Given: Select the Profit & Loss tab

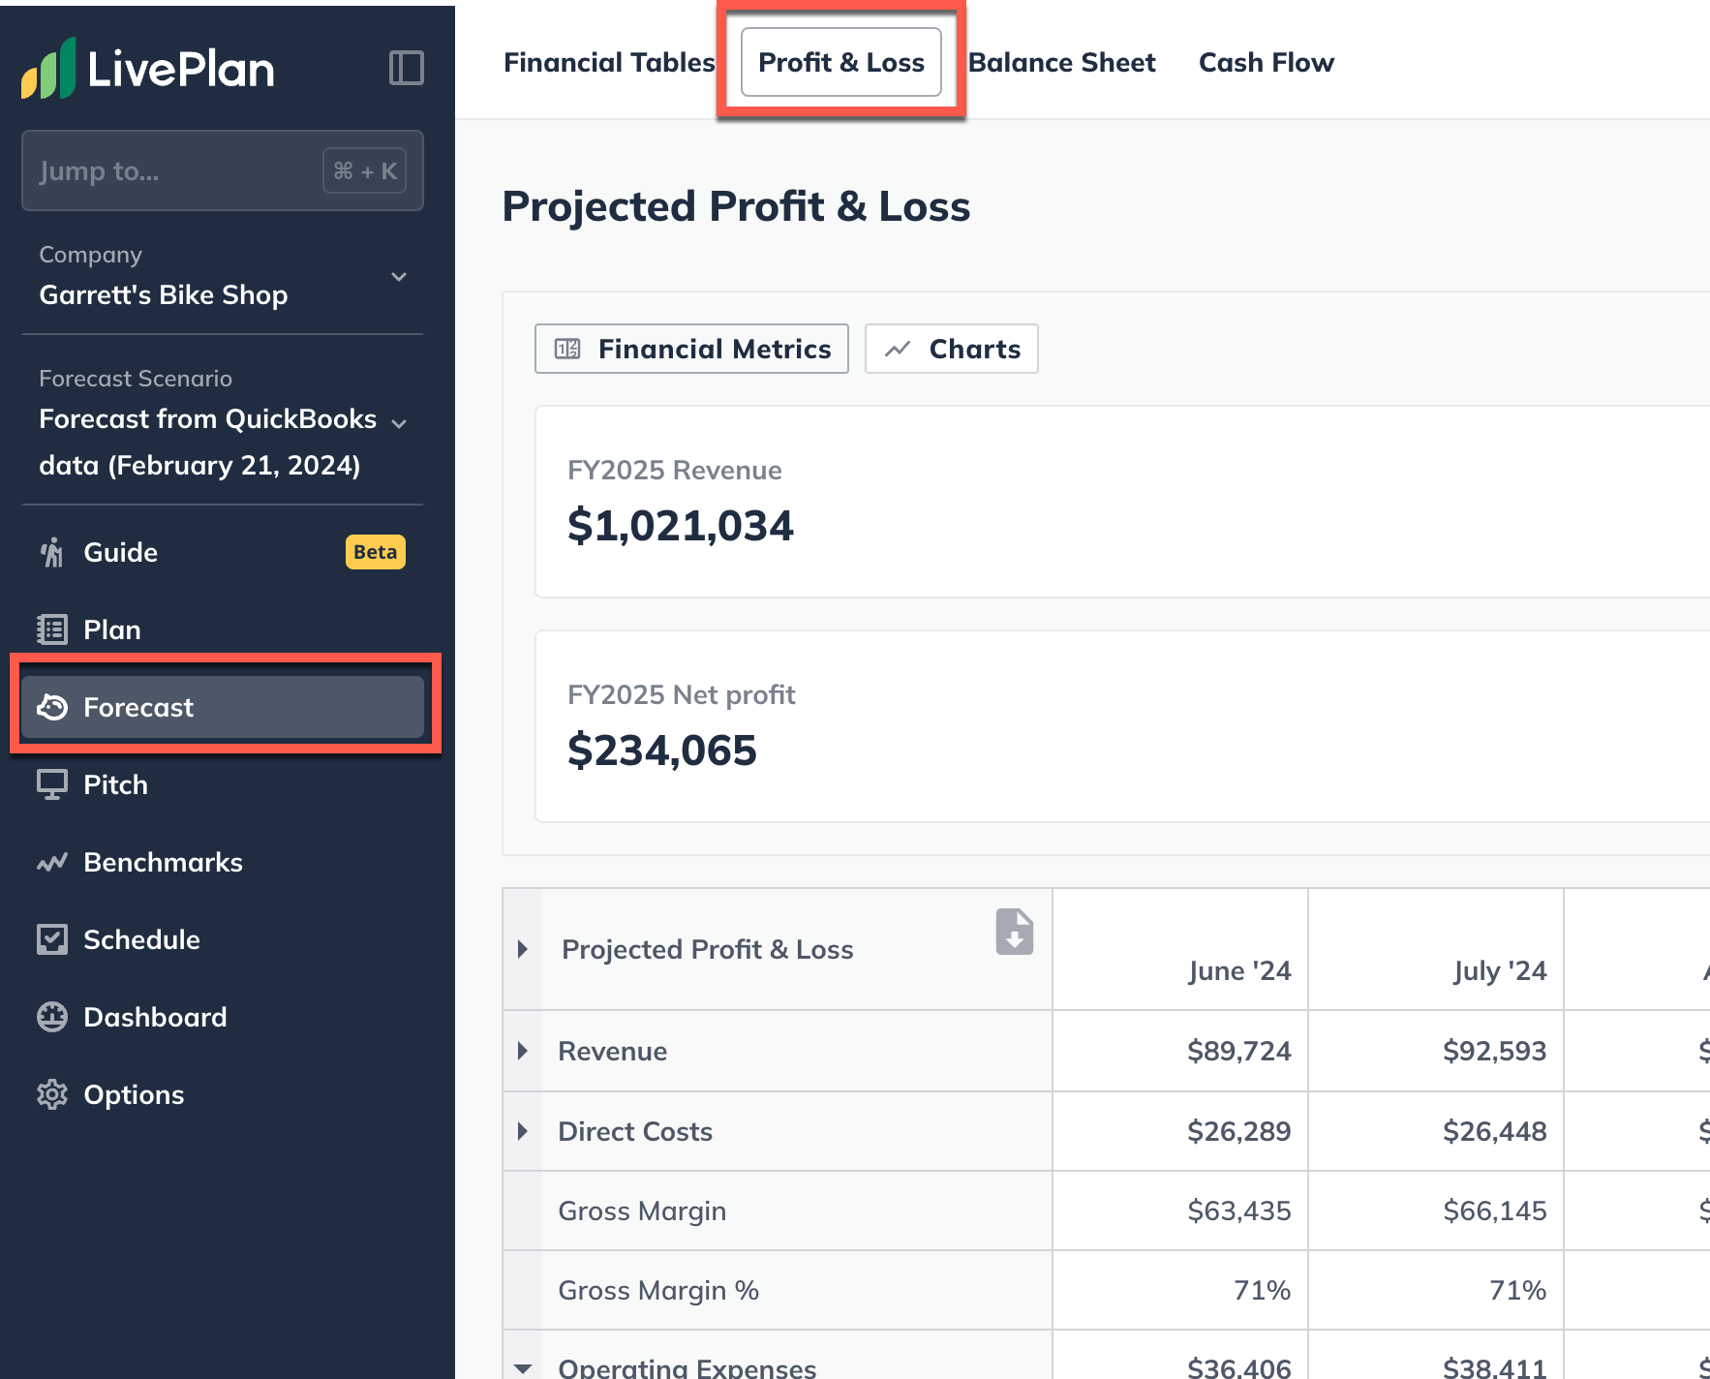Looking at the screenshot, I should pyautogui.click(x=841, y=62).
